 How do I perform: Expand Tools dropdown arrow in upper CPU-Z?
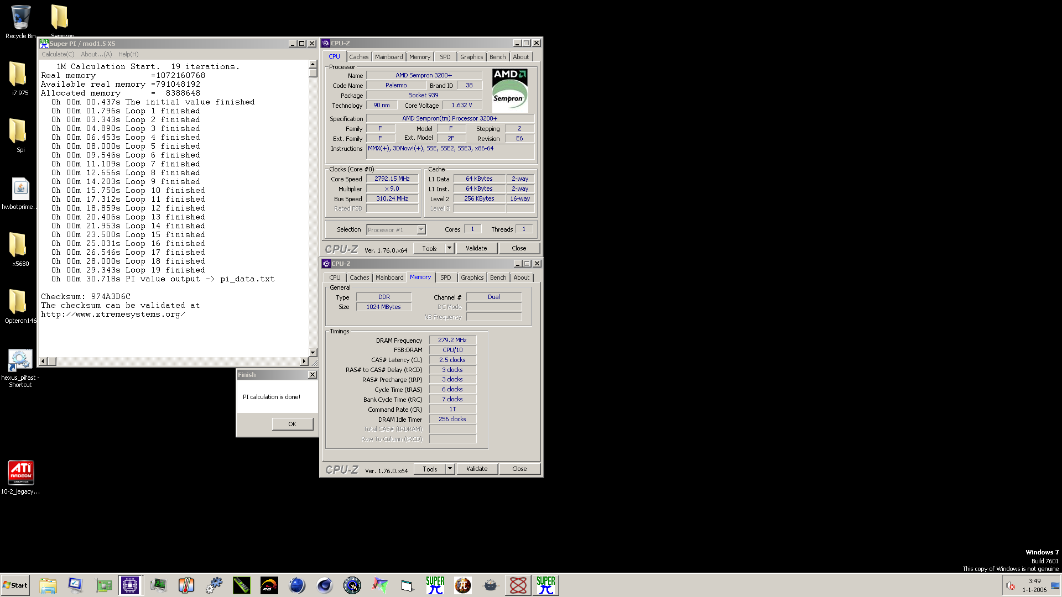tap(450, 249)
